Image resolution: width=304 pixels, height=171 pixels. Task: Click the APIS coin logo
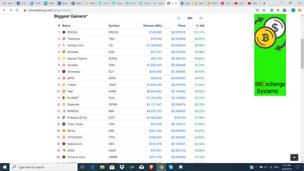64,78
